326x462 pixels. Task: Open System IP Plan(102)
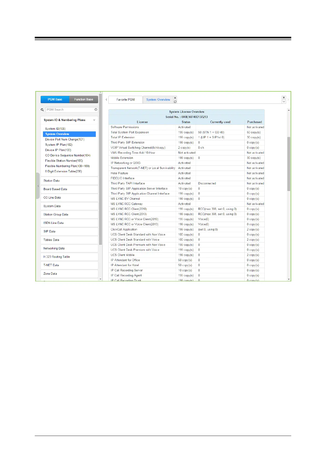(x=59, y=145)
